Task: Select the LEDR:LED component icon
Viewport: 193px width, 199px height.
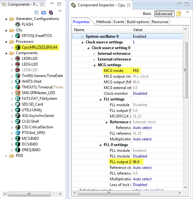Action: 18,59
